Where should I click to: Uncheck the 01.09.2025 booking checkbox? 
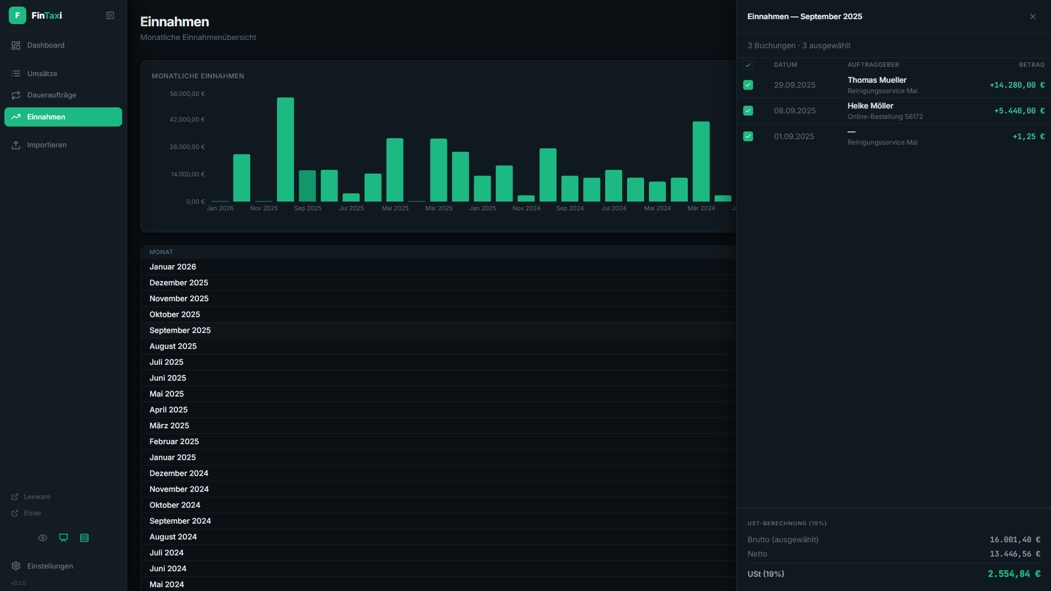coord(748,136)
